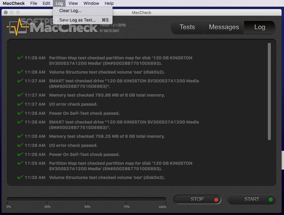The image size is (284, 215).
Task: Open the Window menu
Action: (91, 3)
